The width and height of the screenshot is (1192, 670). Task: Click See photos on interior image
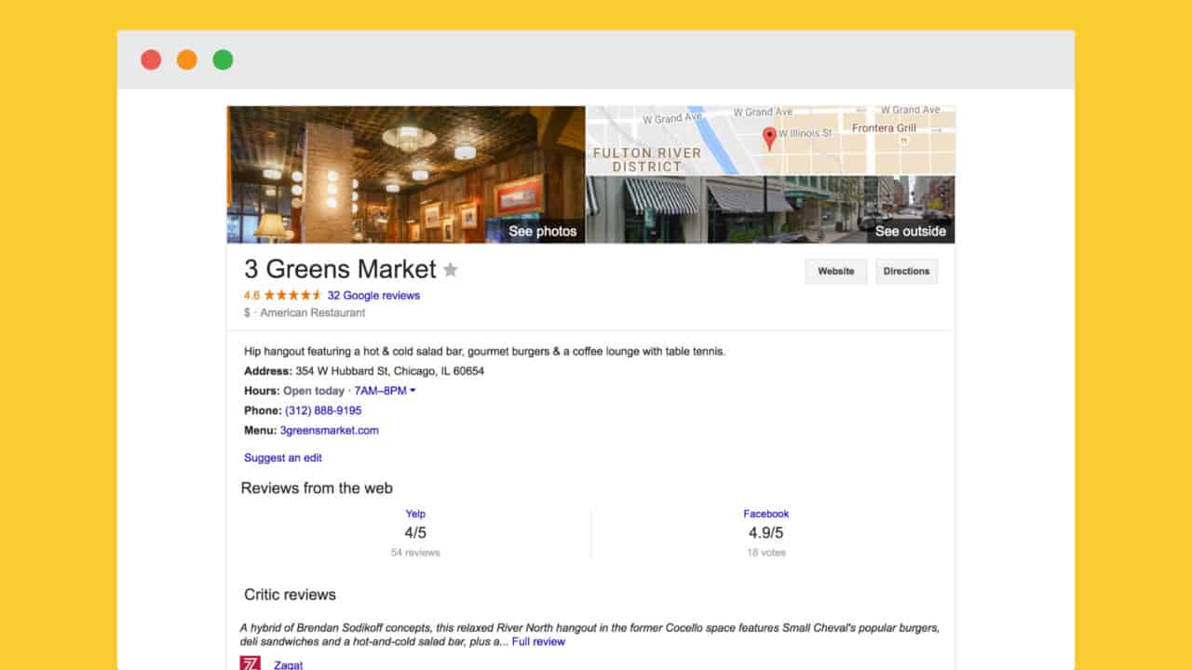click(542, 231)
